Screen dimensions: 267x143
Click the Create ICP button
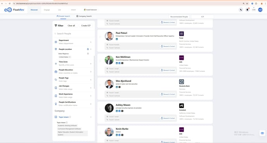click(86, 26)
